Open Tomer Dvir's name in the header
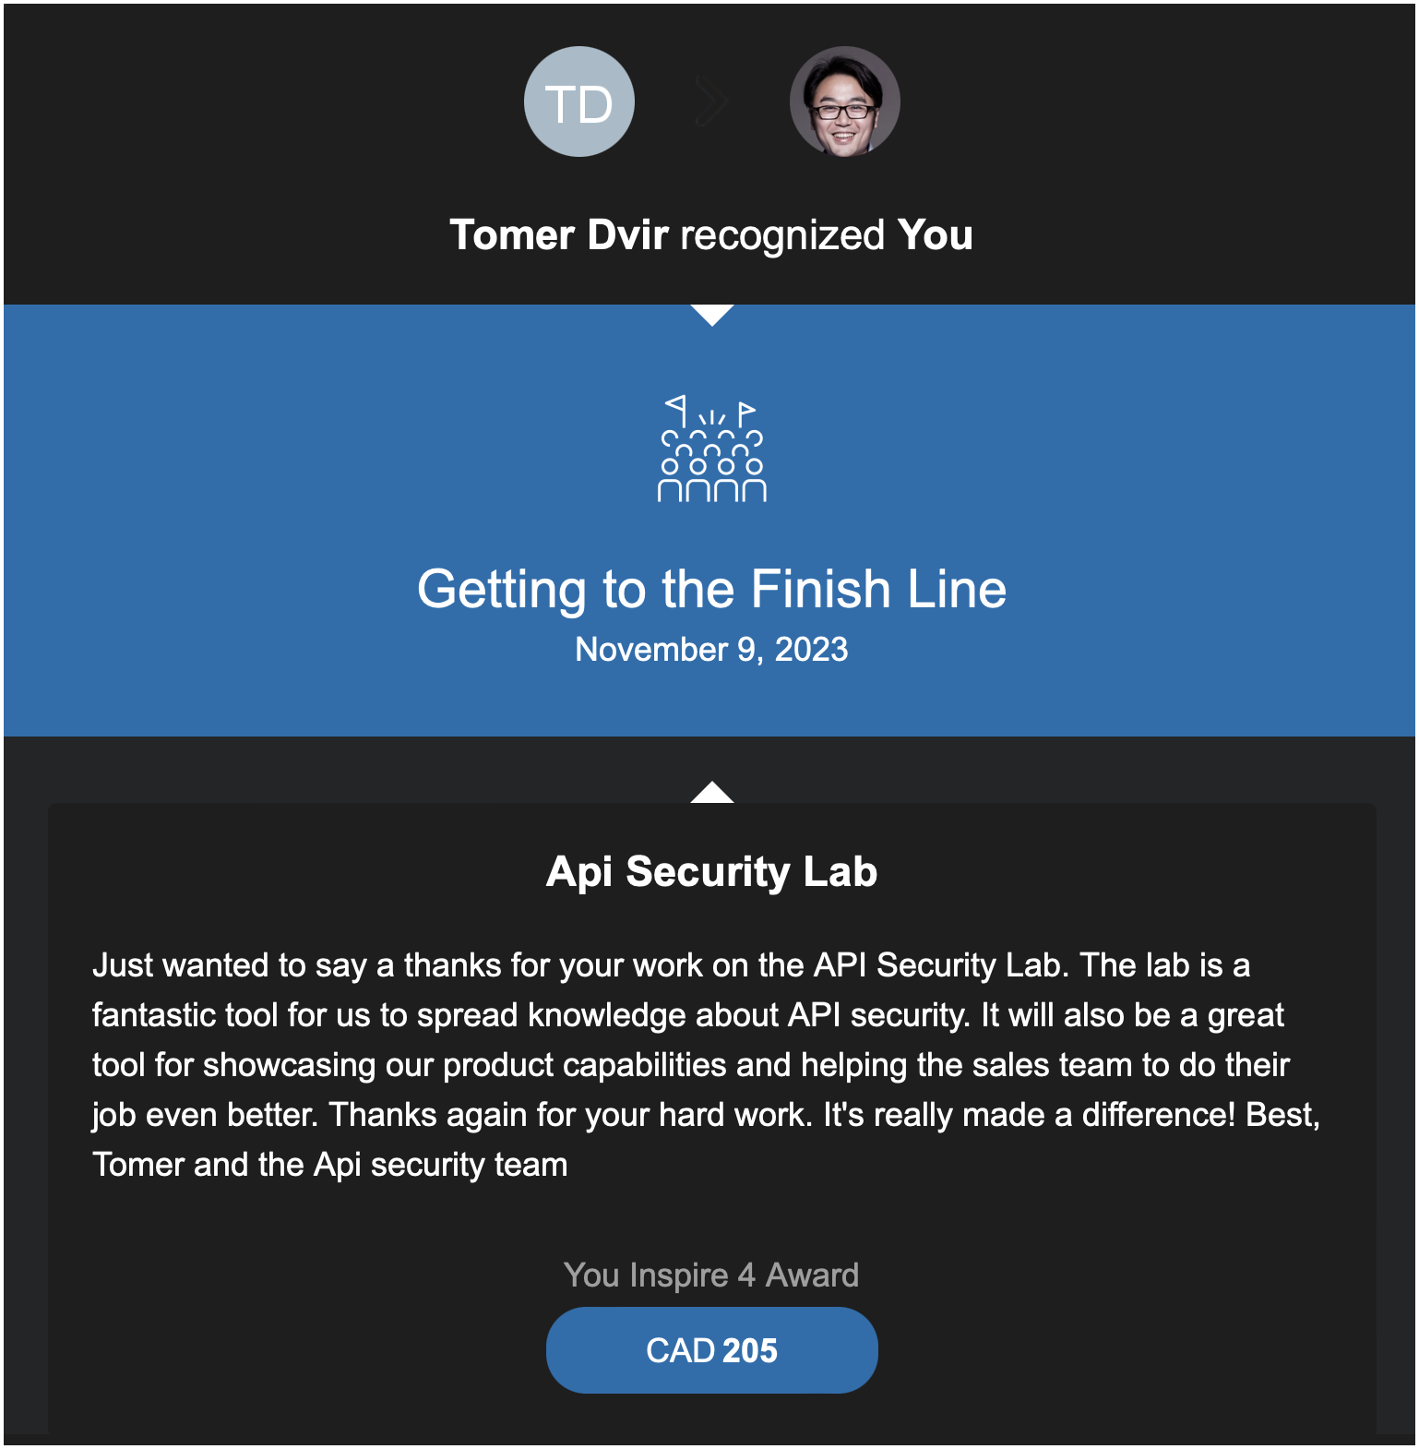This screenshot has height=1449, width=1419. click(x=558, y=235)
